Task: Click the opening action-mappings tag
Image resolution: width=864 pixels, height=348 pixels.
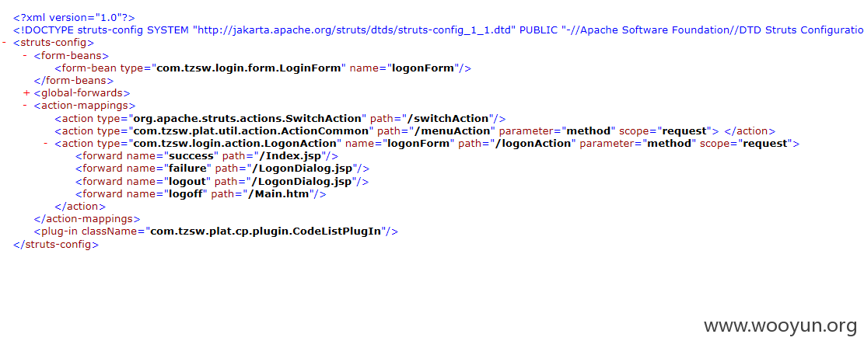Action: point(85,105)
